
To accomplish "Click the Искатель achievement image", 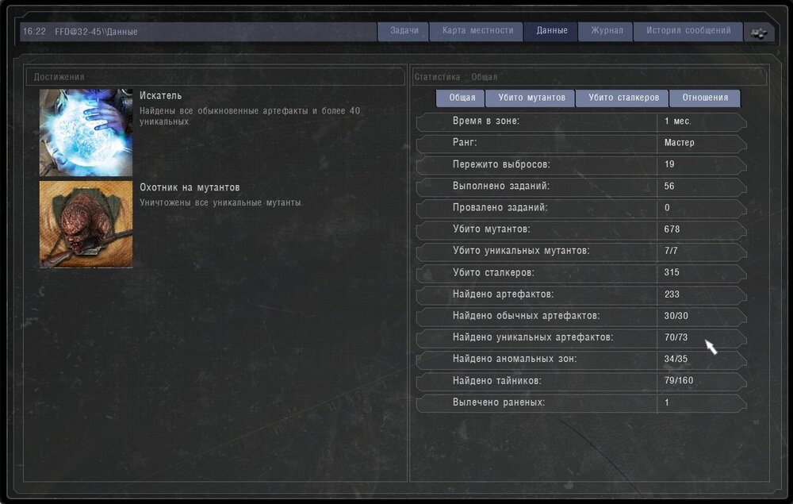I will (x=86, y=133).
